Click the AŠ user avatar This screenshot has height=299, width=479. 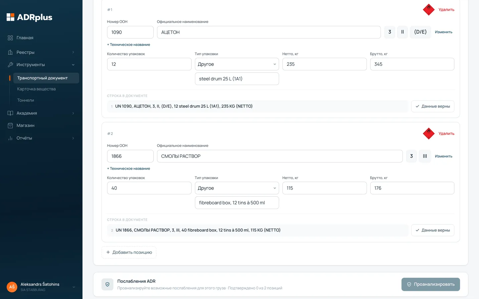coord(12,287)
